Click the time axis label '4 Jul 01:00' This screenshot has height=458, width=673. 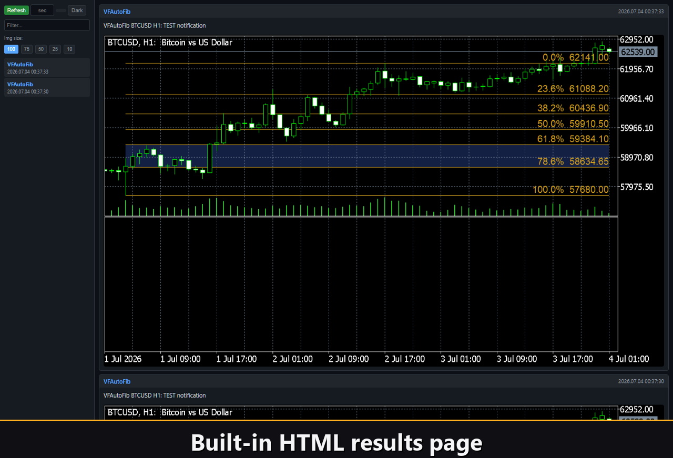pyautogui.click(x=629, y=359)
